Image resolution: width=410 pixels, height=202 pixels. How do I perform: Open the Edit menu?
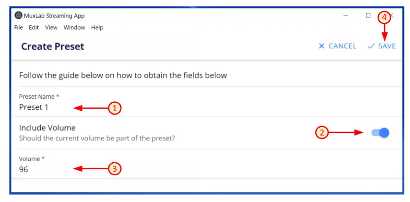coord(34,27)
